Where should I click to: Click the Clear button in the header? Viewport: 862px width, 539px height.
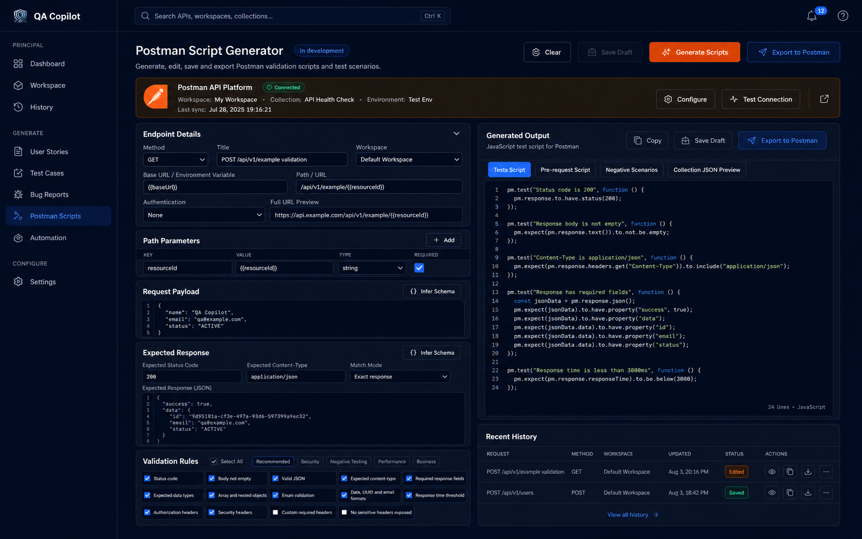click(547, 52)
